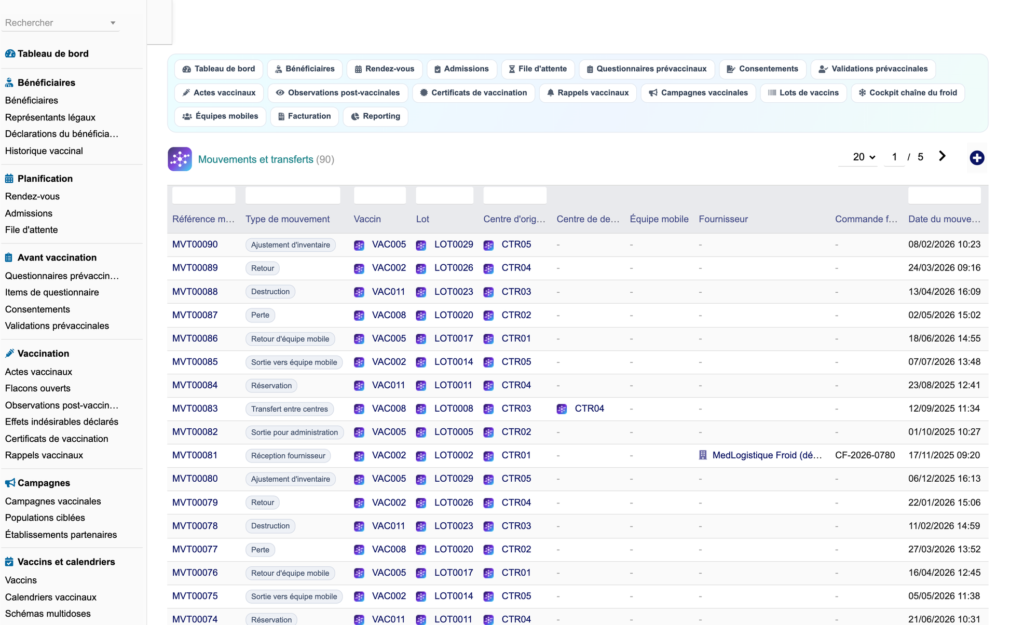Open the Rendez-vous tab

385,69
